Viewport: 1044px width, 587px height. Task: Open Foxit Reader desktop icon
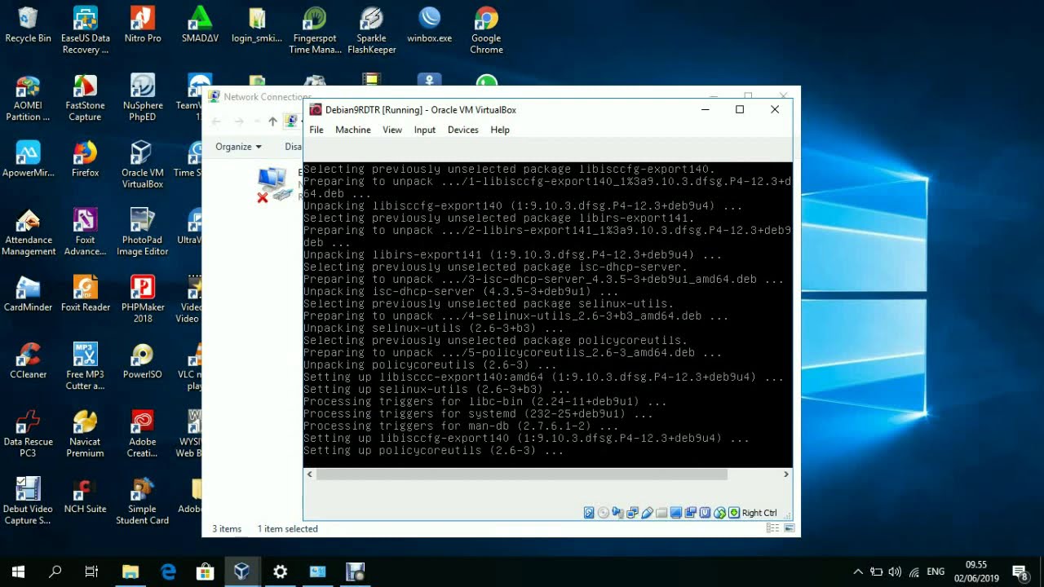coord(85,293)
